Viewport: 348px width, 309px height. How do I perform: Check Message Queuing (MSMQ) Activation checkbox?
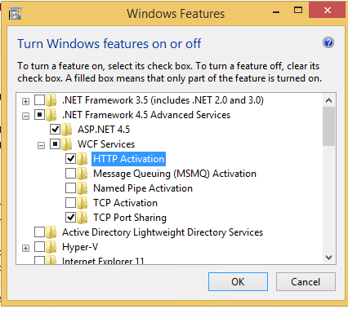coord(70,174)
